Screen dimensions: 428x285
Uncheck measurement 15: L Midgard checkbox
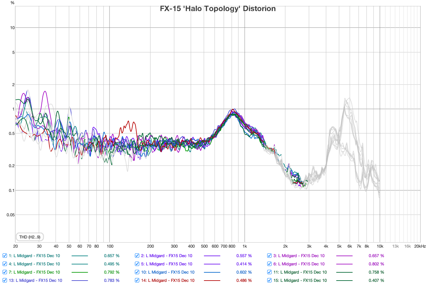pos(269,280)
